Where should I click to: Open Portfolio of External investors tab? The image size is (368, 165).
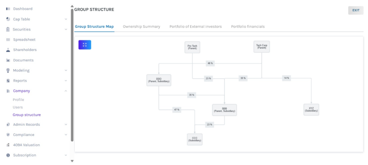(195, 27)
